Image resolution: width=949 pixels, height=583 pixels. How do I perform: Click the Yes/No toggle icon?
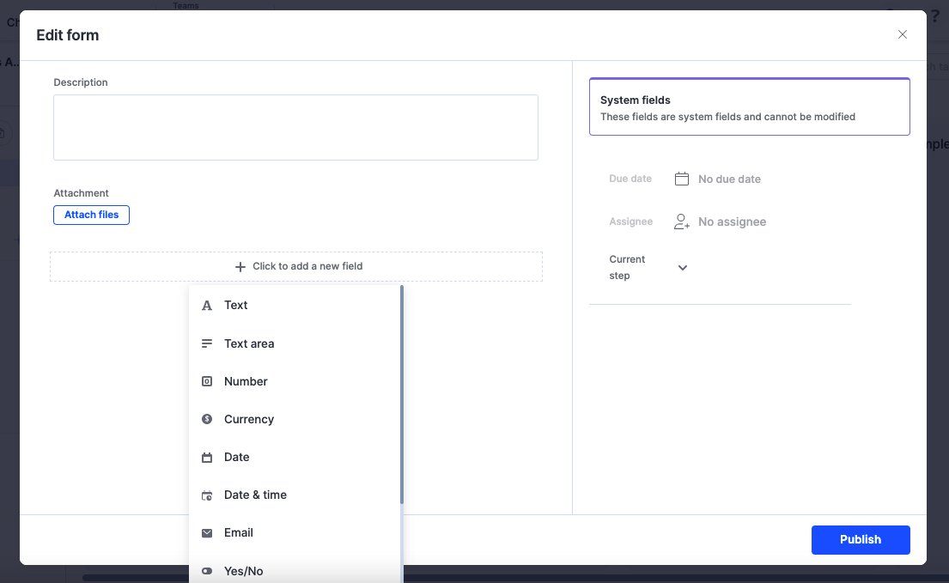[x=207, y=571]
